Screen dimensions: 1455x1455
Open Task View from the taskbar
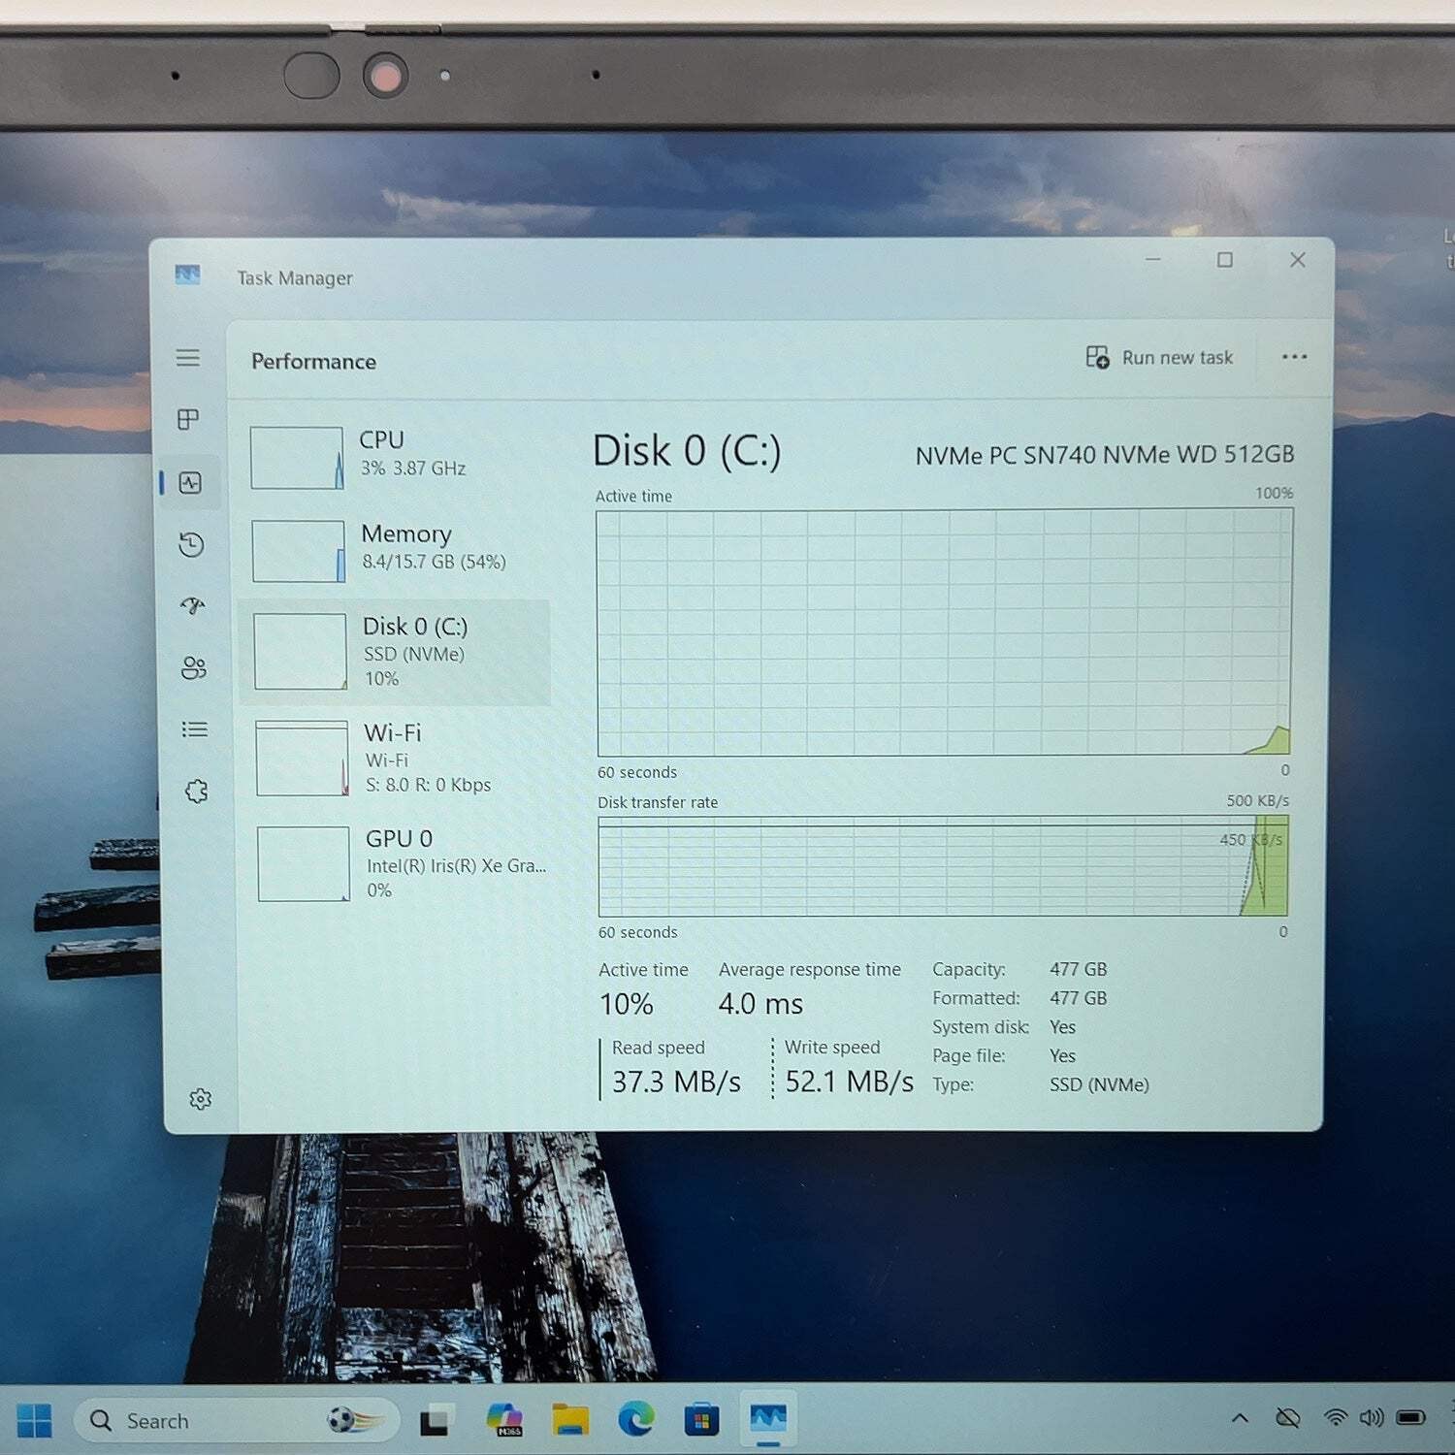pyautogui.click(x=435, y=1421)
